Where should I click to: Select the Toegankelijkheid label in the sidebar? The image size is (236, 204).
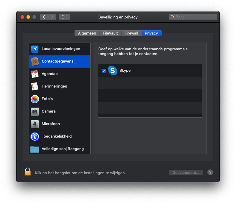[x=57, y=136]
